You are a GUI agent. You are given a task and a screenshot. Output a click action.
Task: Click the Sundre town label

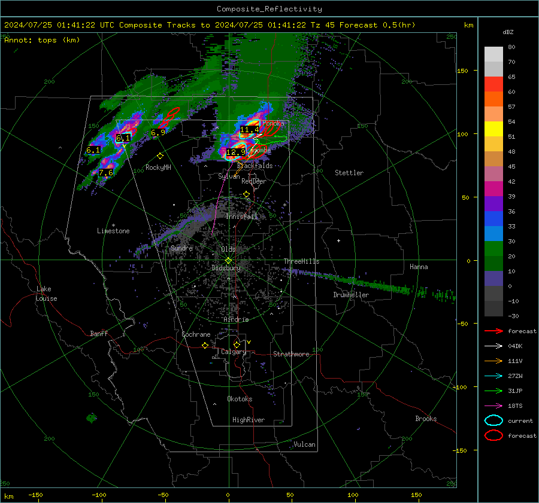coord(181,248)
